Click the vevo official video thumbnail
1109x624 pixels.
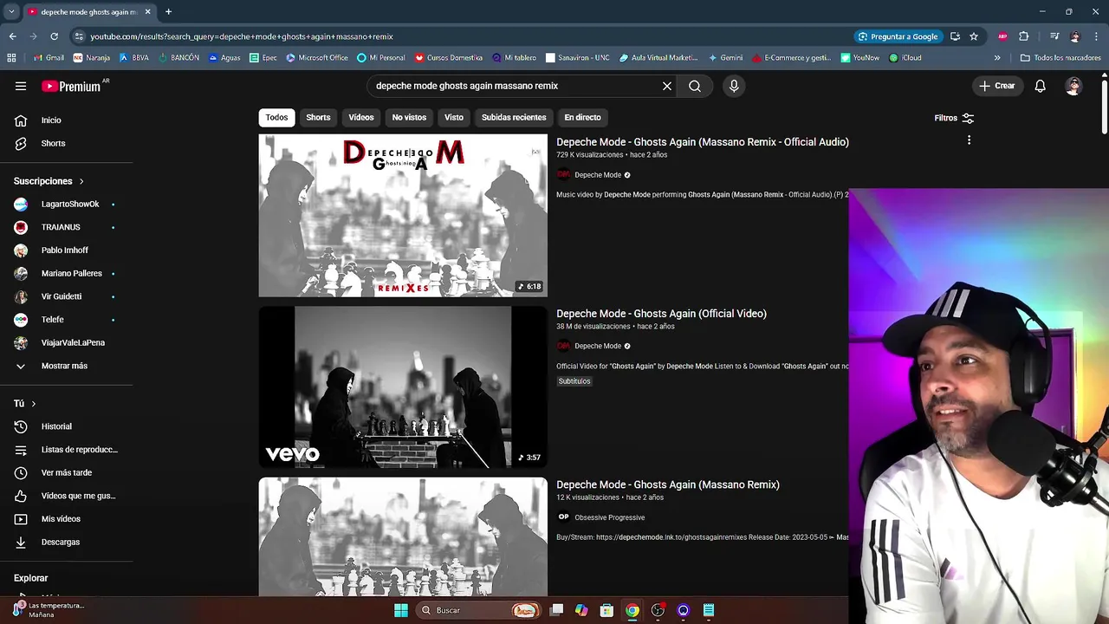(x=403, y=387)
